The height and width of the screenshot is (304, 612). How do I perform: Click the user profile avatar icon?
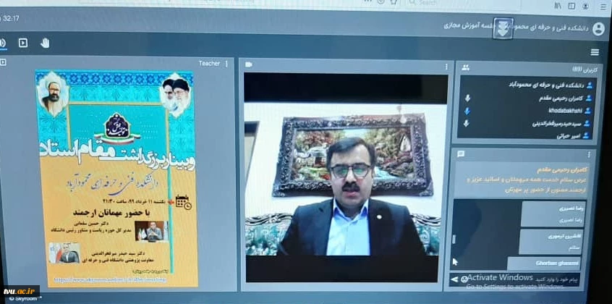[x=598, y=29]
